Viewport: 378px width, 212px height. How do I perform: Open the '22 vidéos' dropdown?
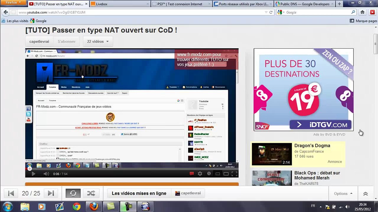[98, 42]
